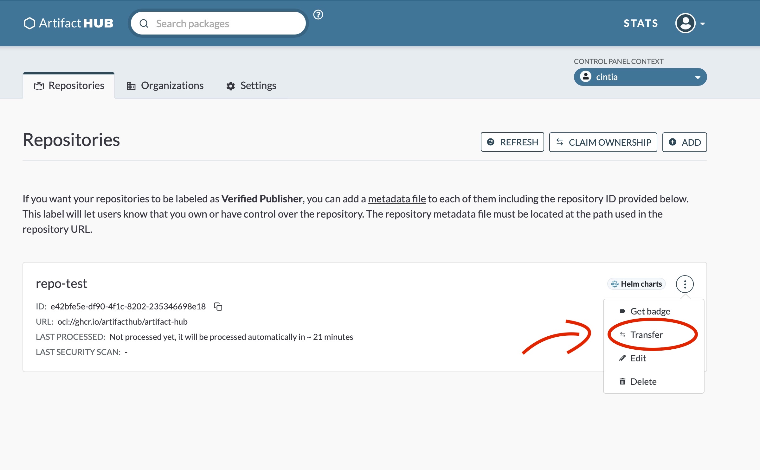Image resolution: width=760 pixels, height=470 pixels.
Task: Click the Artifact Hub hexagon logo
Action: [x=29, y=23]
